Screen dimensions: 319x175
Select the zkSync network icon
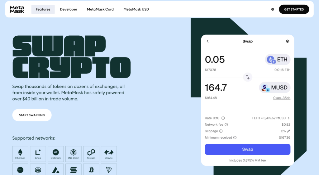pyautogui.click(x=109, y=154)
